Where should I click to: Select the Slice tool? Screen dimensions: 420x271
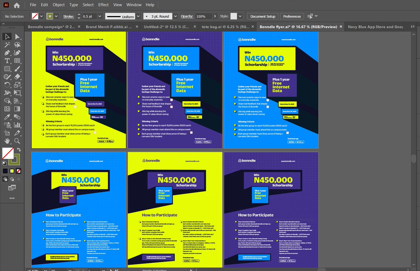[17, 133]
